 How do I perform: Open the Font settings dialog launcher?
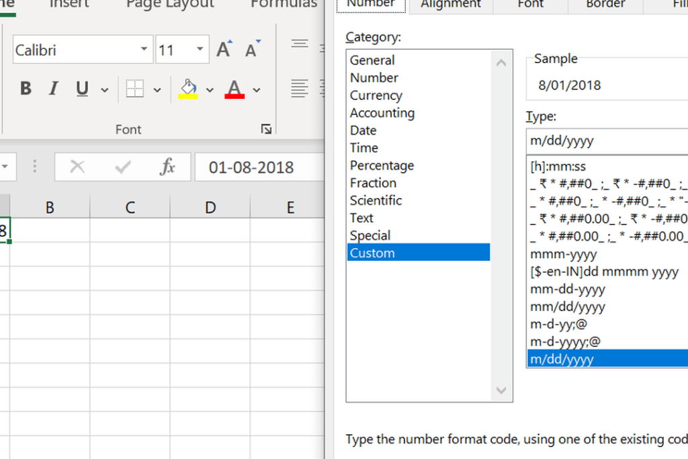point(266,128)
